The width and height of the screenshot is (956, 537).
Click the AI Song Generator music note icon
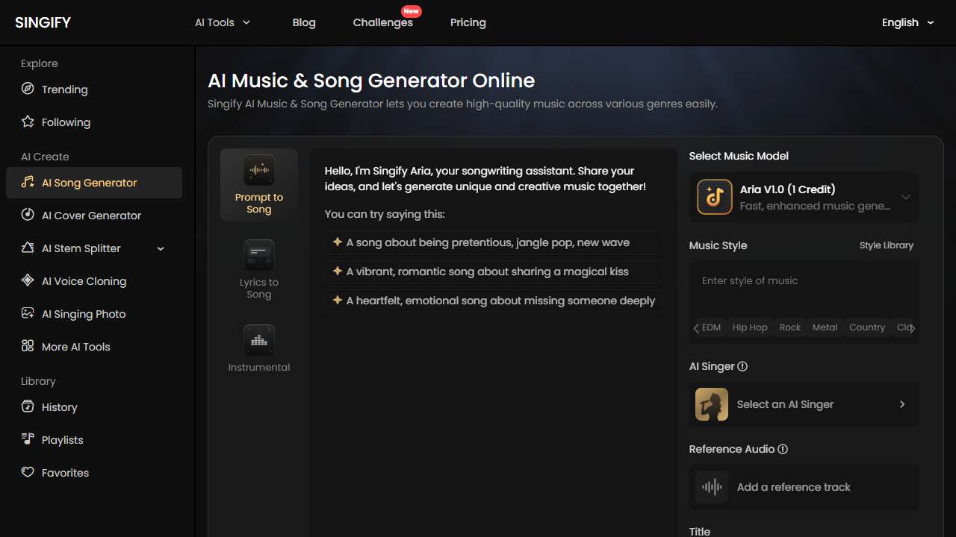28,182
